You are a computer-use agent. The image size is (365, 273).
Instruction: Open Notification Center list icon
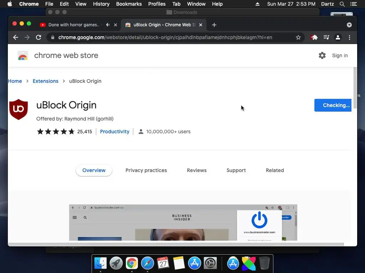point(353,4)
